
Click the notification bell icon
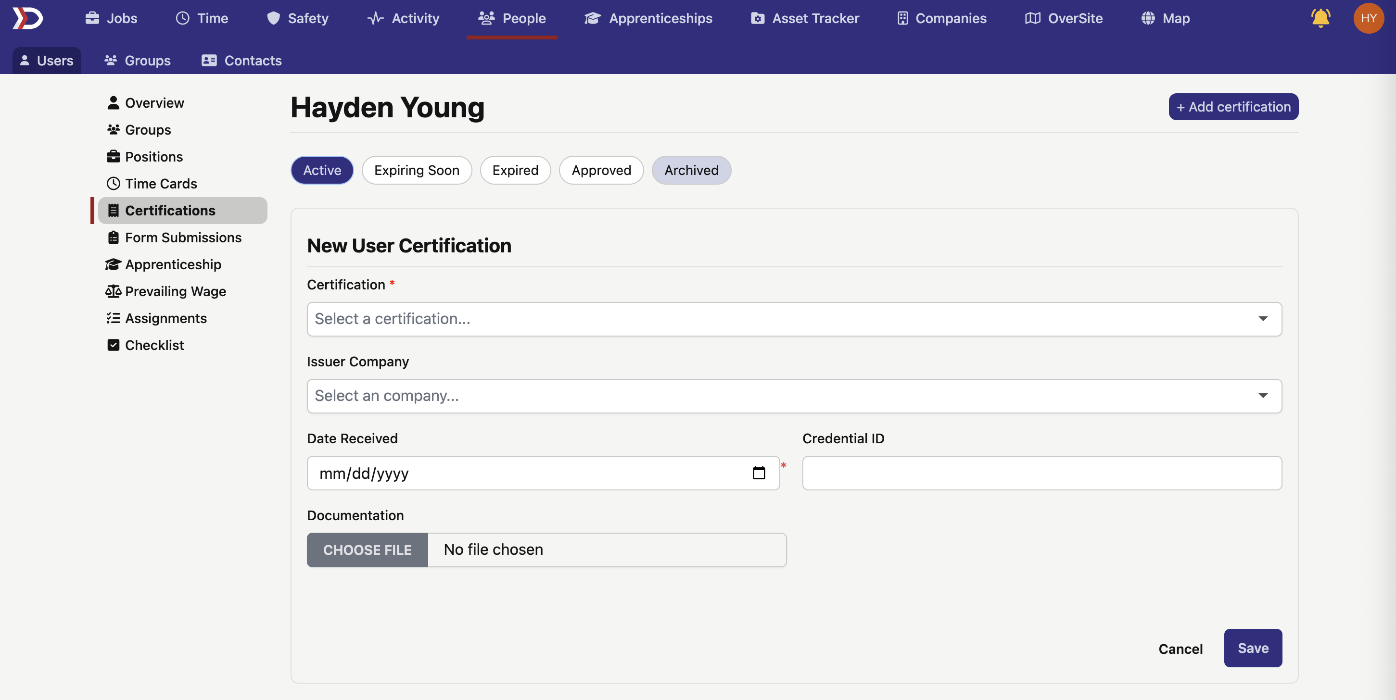coord(1320,18)
